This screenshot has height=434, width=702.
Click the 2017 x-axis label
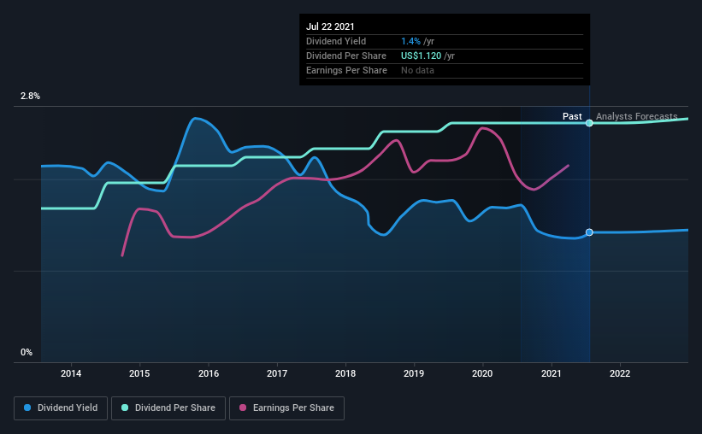[277, 373]
